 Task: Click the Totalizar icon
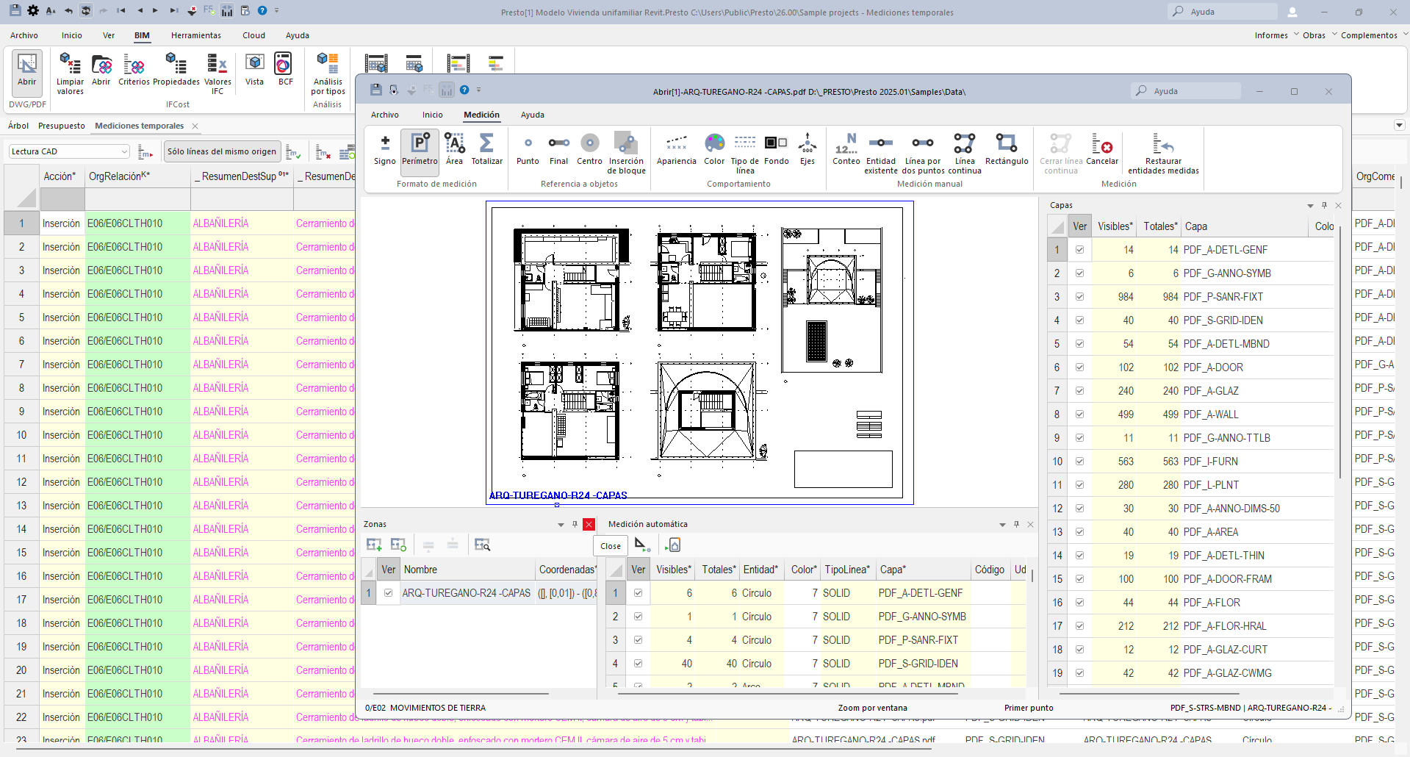(x=486, y=152)
